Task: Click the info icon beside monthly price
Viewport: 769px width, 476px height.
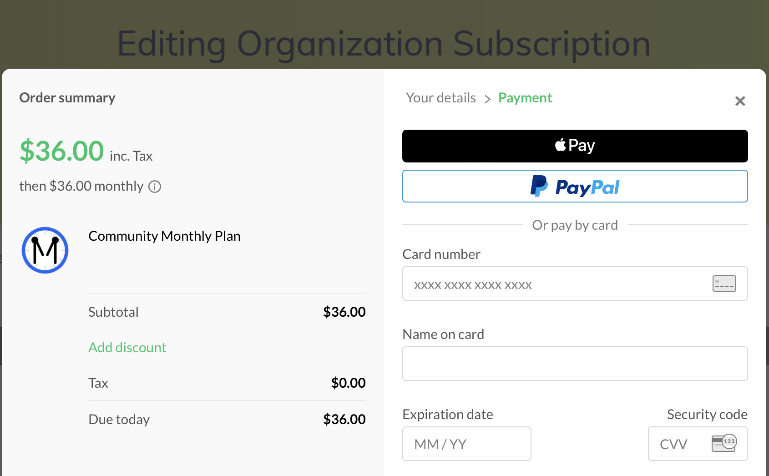Action: 155,187
